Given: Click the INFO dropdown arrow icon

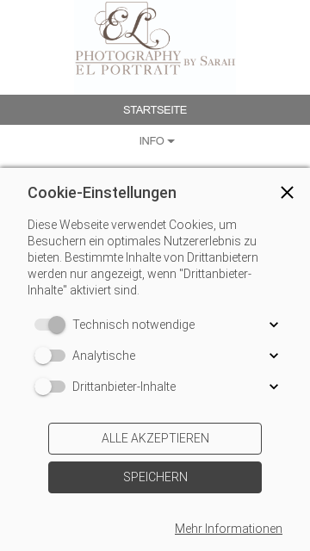Looking at the screenshot, I should [x=170, y=141].
